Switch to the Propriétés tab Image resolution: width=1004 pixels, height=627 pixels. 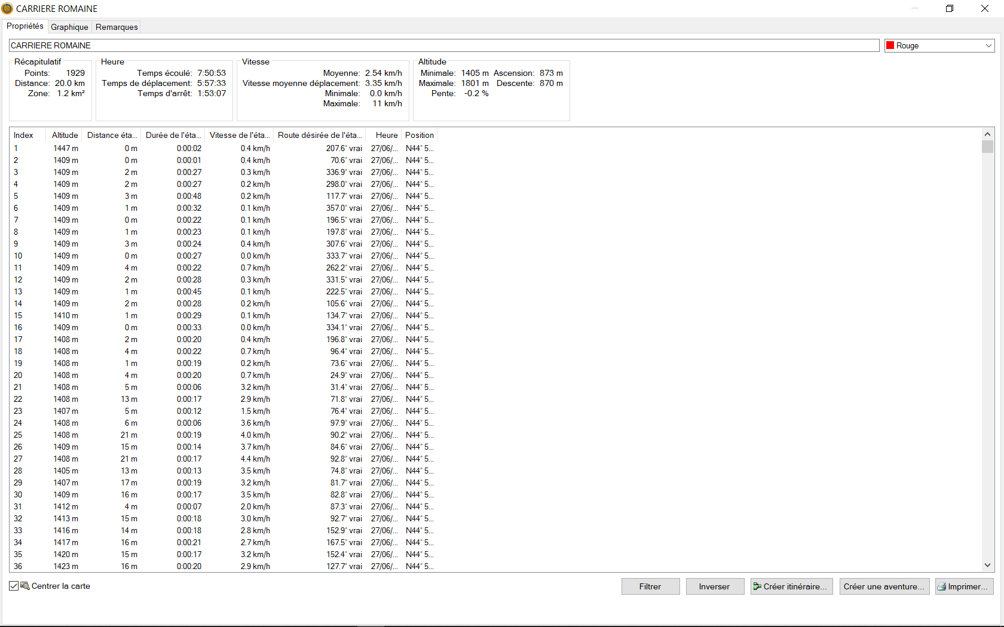(x=25, y=26)
